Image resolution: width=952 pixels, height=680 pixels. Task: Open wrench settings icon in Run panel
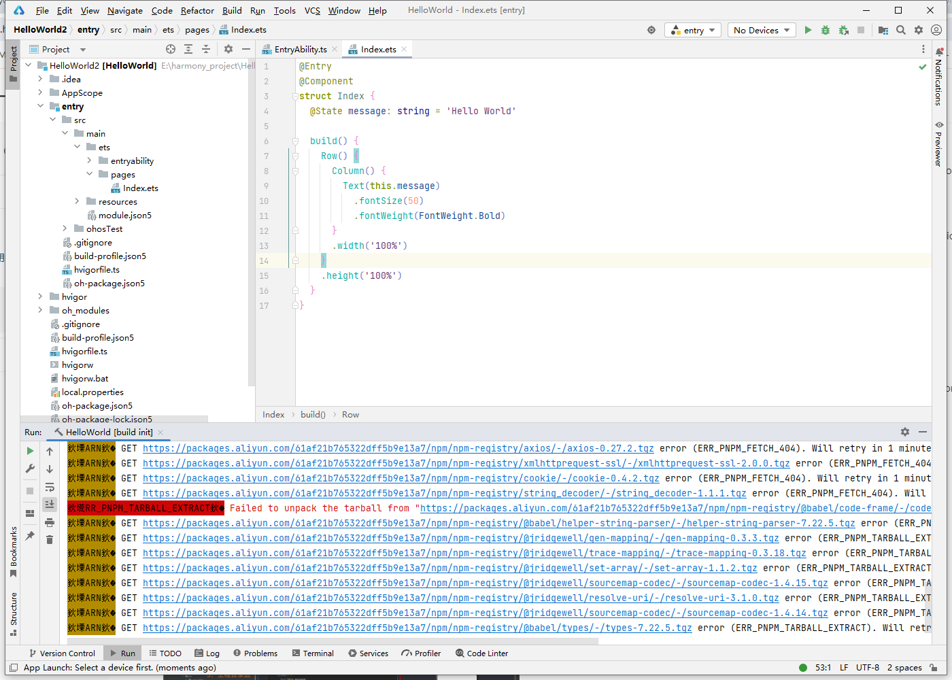(30, 469)
